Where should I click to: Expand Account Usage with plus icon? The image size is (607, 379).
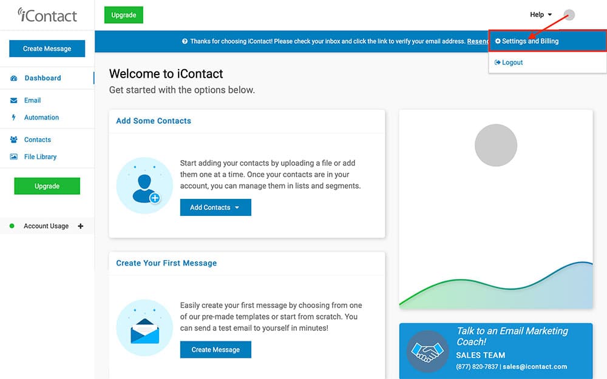click(x=81, y=226)
